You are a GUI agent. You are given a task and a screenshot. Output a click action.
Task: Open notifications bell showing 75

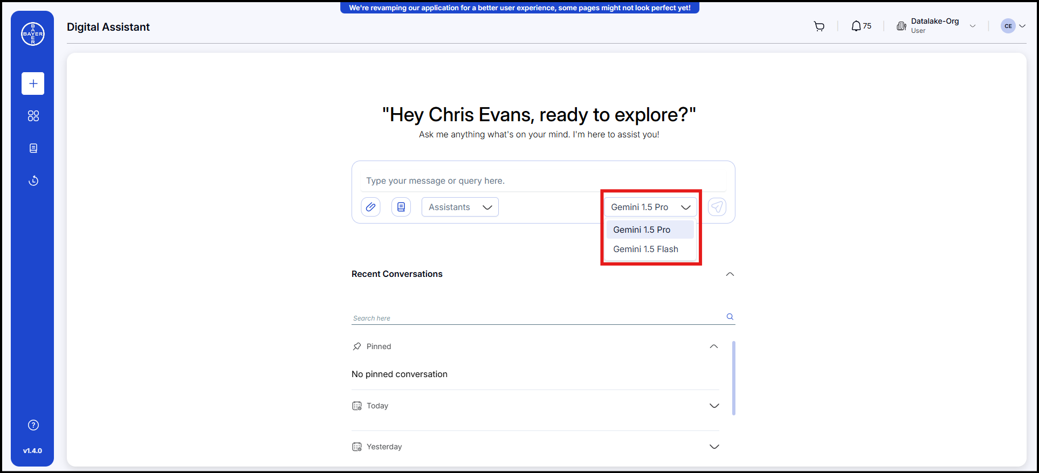[x=861, y=26]
